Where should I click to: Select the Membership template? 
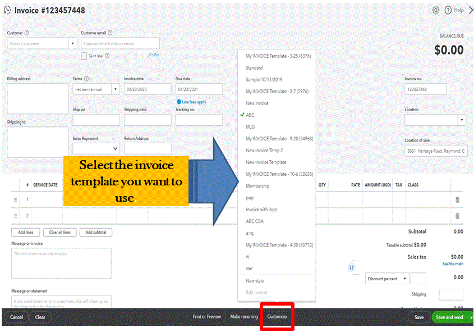(x=257, y=186)
